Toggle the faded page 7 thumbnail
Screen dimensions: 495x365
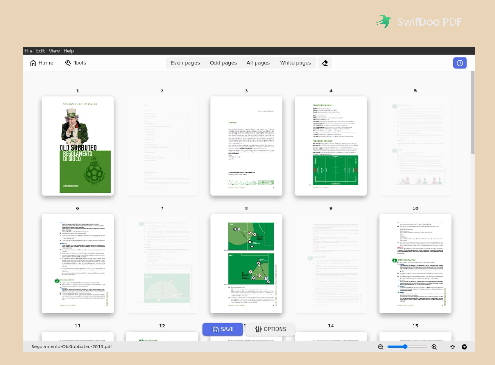coord(162,264)
